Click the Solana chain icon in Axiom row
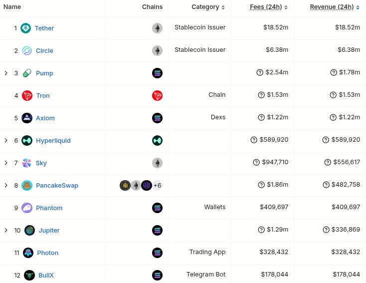 pos(158,118)
